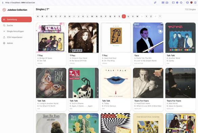The image size is (198, 133).
Task: Select the highlighted letter T filter
Action: point(124,17)
